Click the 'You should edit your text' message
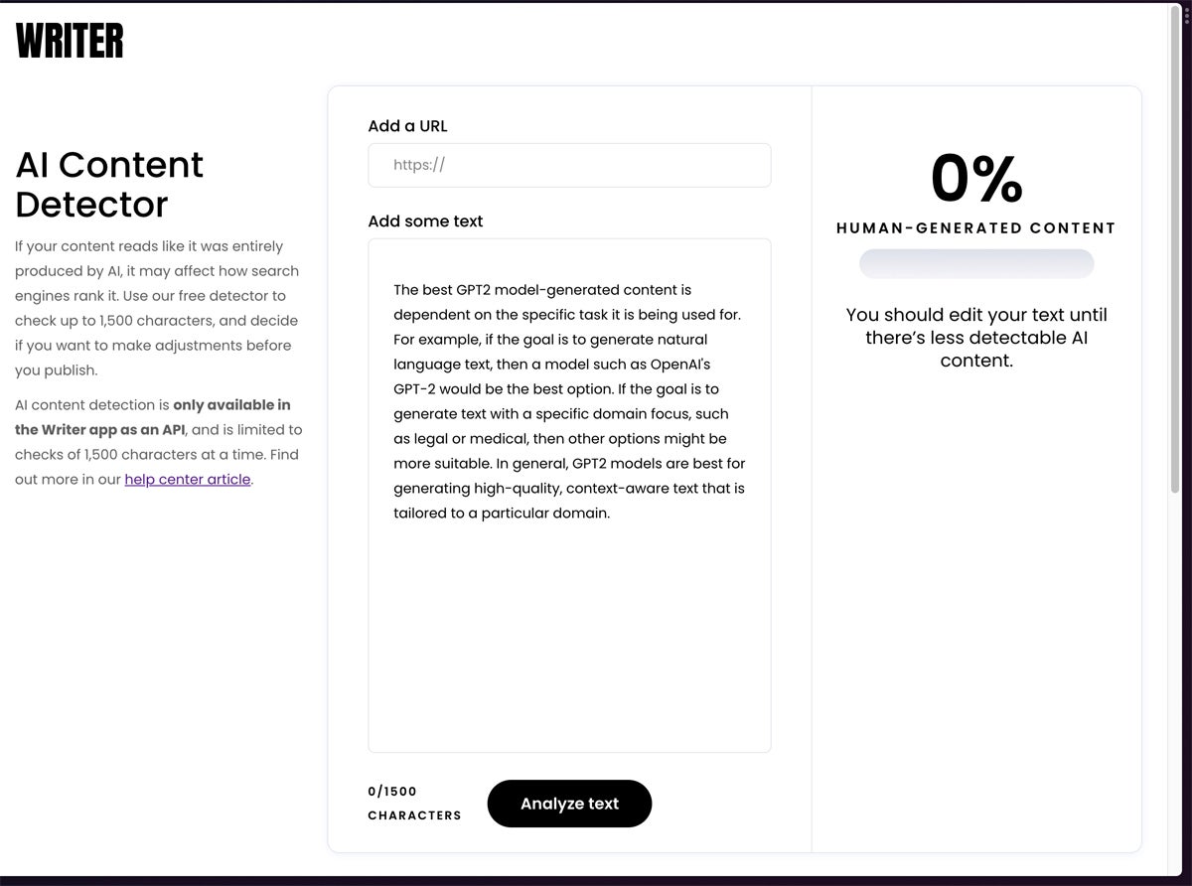 (976, 338)
